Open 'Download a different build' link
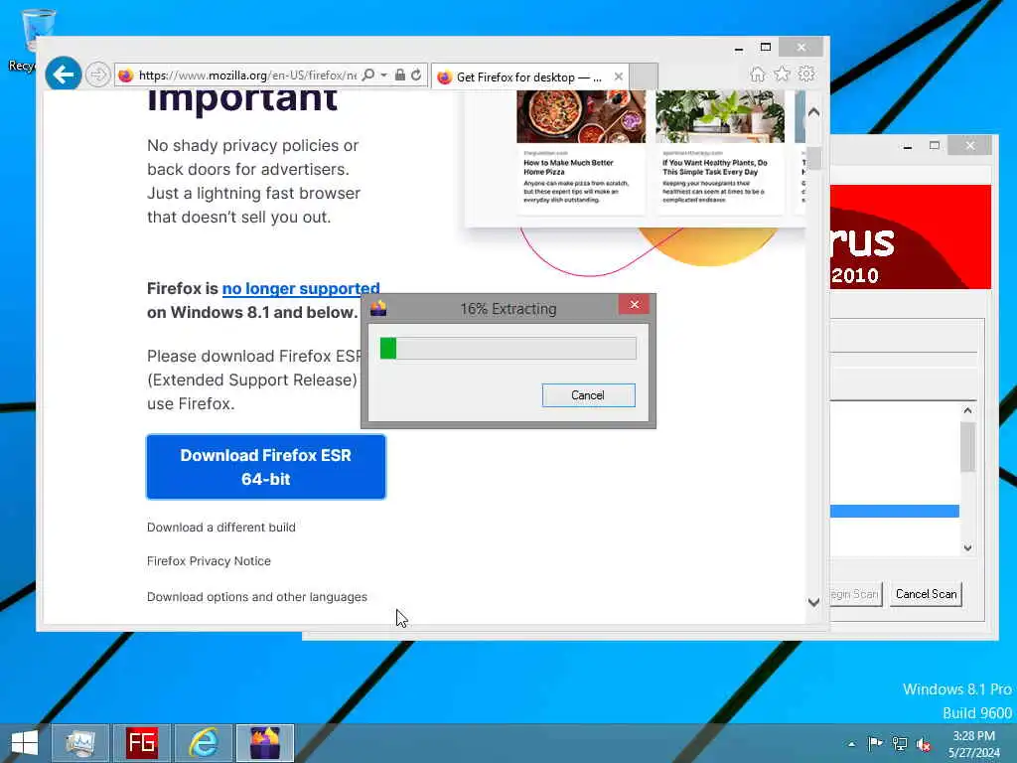This screenshot has width=1017, height=763. click(x=221, y=528)
